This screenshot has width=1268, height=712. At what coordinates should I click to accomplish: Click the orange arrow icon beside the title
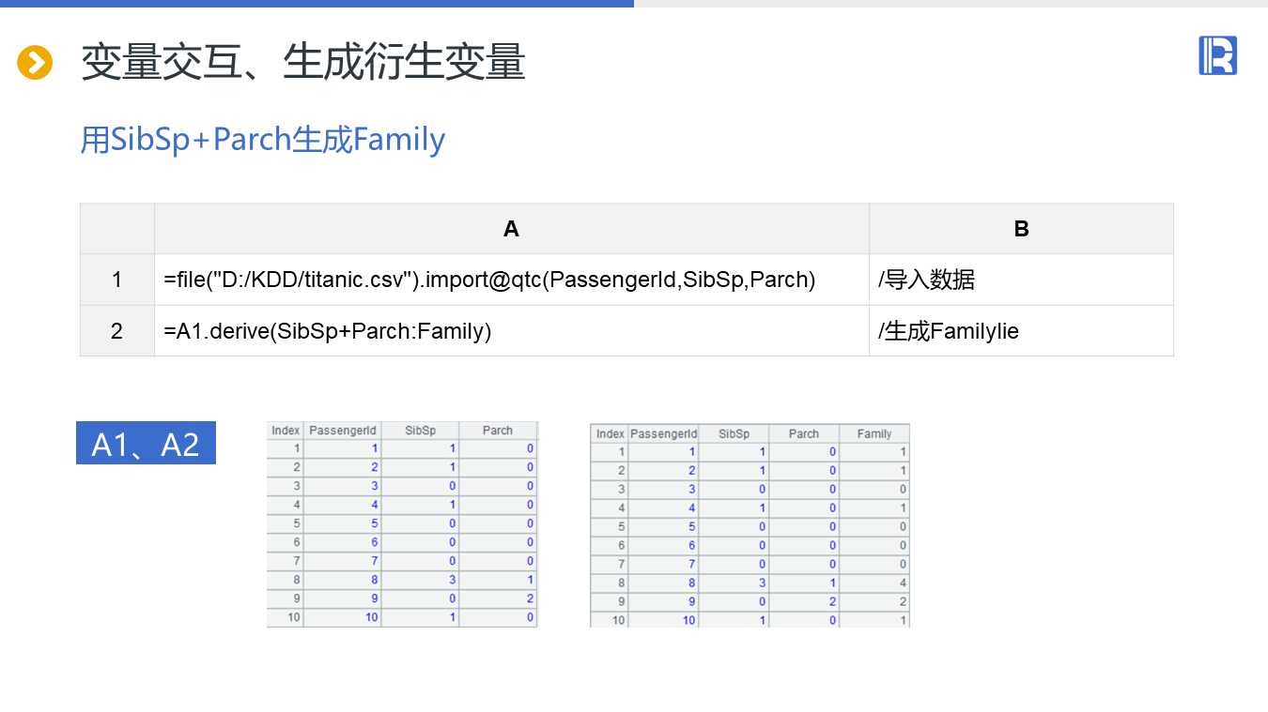pyautogui.click(x=35, y=63)
